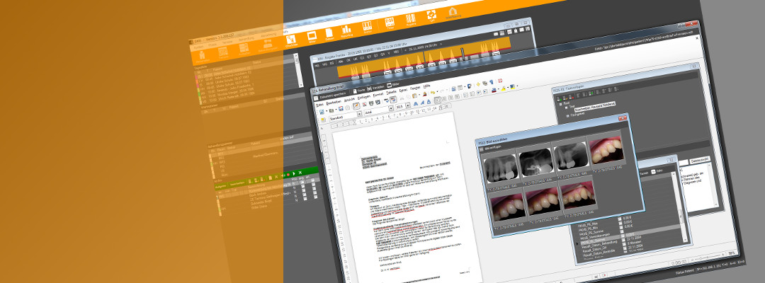Screen dimensions: 765x283
Task: Select last teeth photo in bottom row
Action: 579,195
